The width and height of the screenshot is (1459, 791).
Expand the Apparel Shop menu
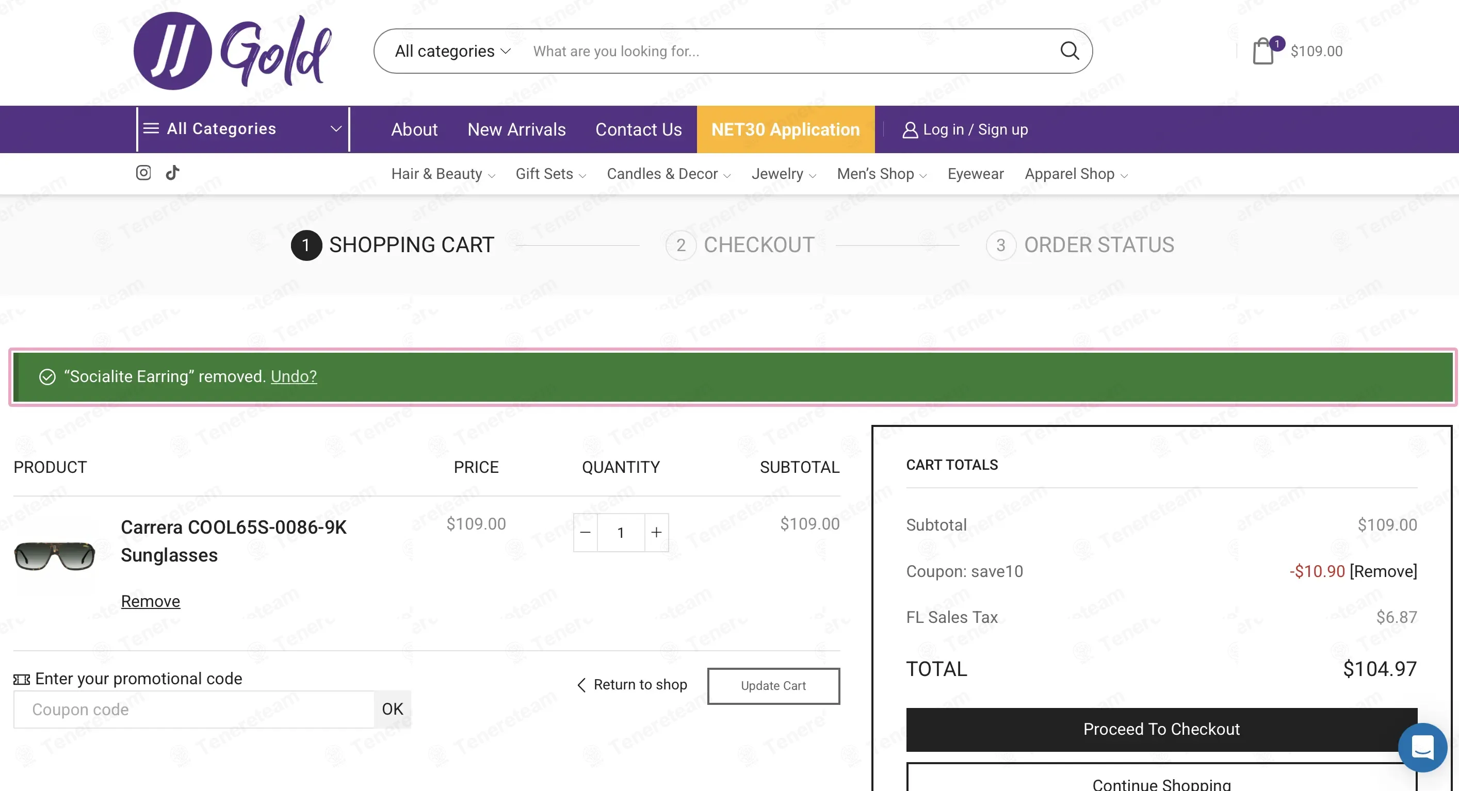pyautogui.click(x=1076, y=174)
